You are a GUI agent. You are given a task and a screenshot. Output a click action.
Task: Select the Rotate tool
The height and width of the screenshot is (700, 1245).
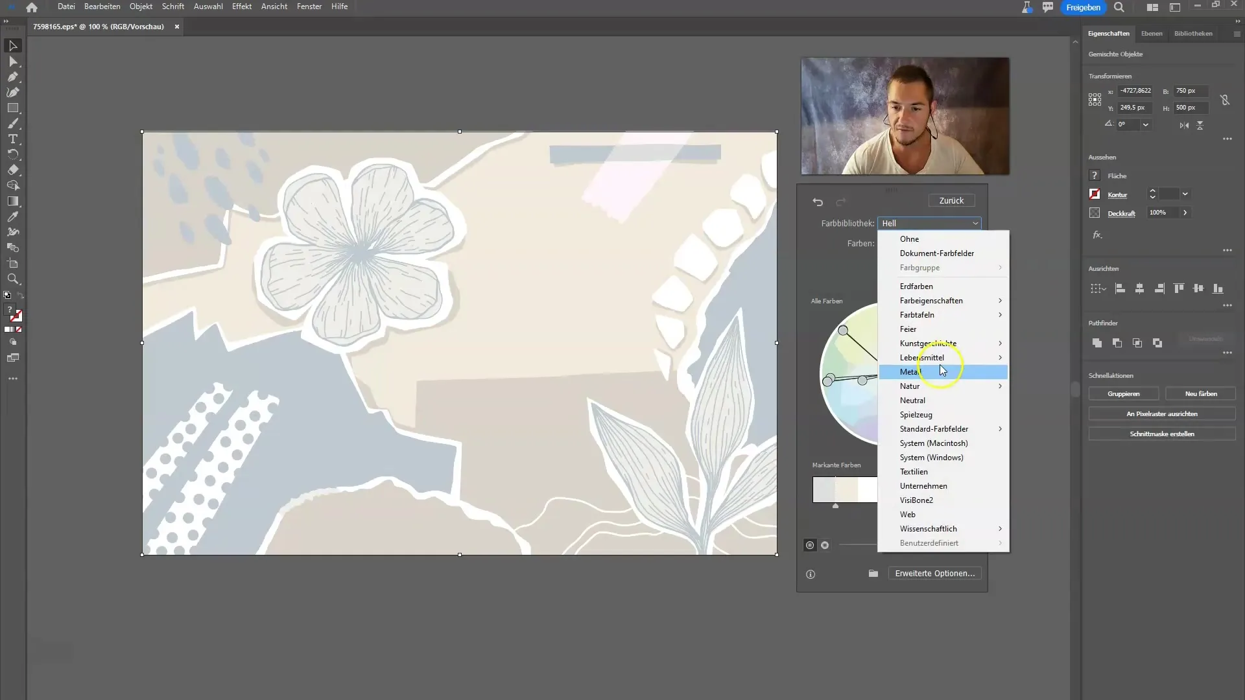click(x=13, y=155)
